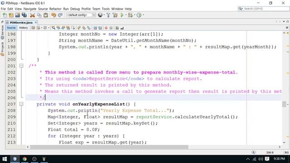This screenshot has height=163, width=290.
Task: Toggle Highlight Search editor icon
Action: pos(68,28)
